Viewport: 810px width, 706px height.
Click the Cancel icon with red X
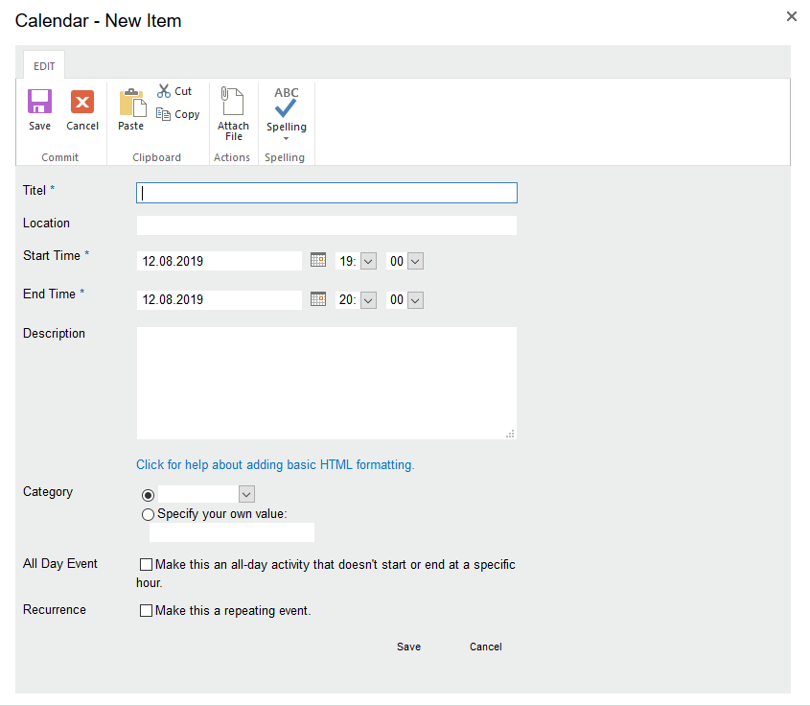81,106
